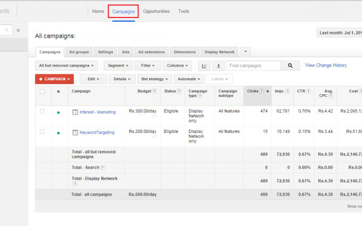
Task: Open the Tools menu
Action: (x=184, y=11)
